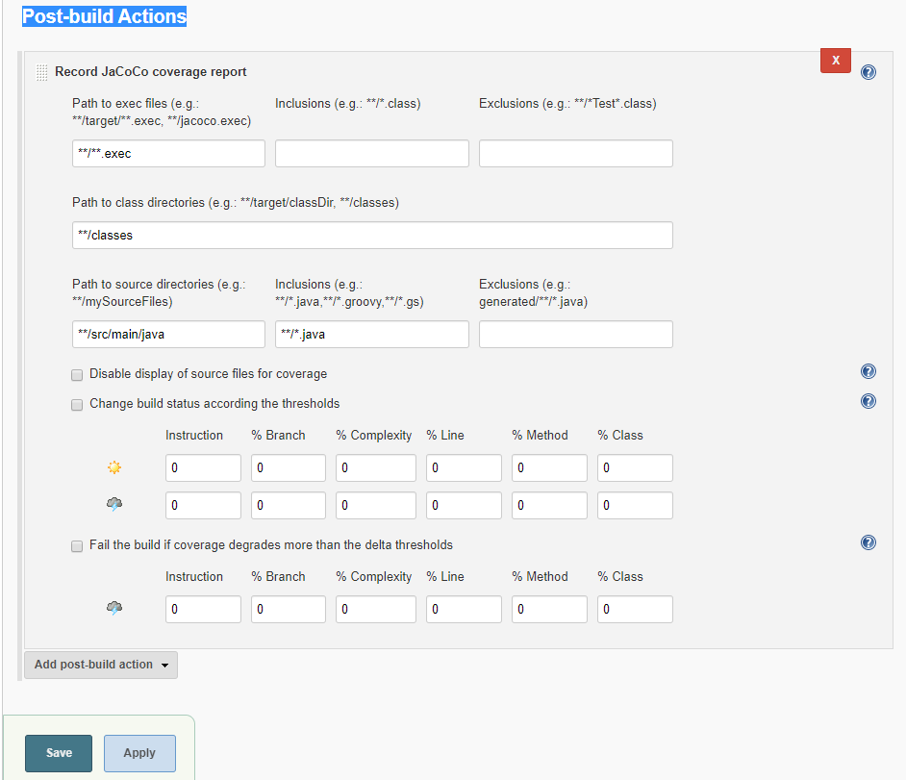Click exec files Inclusions input field
906x780 pixels.
pos(372,154)
